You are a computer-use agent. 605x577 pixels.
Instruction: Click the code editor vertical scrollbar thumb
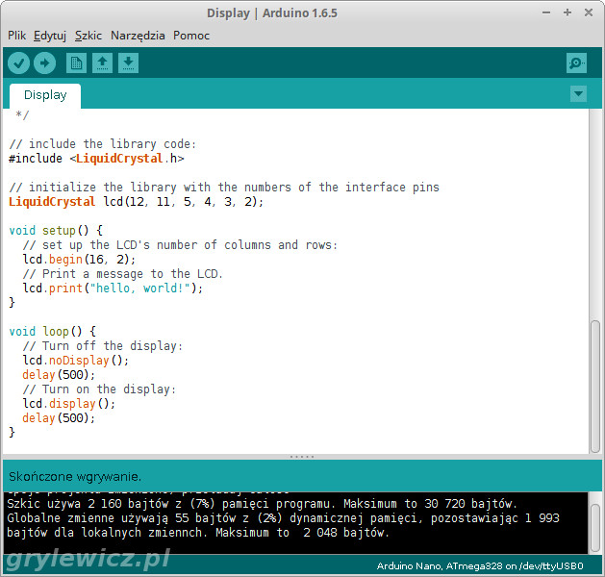[x=595, y=387]
